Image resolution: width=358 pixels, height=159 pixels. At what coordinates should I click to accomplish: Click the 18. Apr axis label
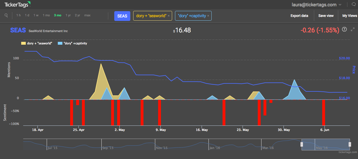(x=38, y=130)
